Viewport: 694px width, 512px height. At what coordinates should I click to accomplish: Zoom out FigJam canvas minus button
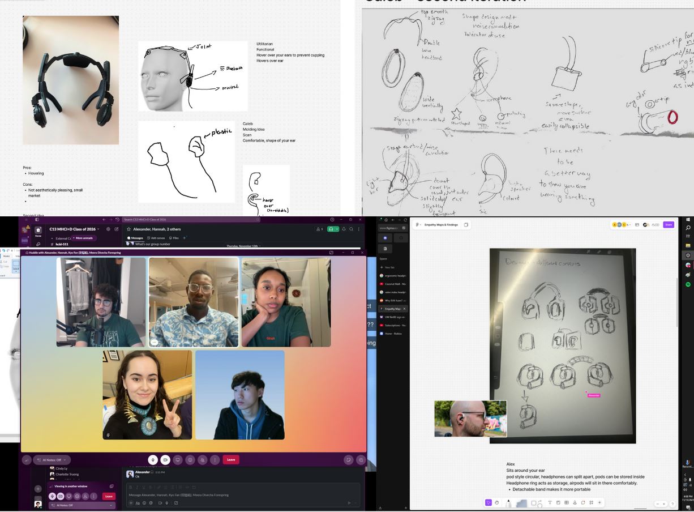click(x=658, y=504)
